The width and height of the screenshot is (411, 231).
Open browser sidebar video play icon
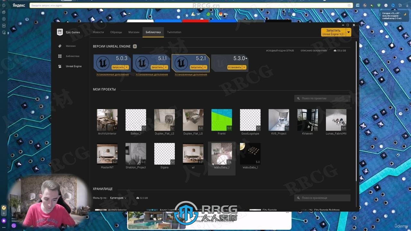(4, 19)
